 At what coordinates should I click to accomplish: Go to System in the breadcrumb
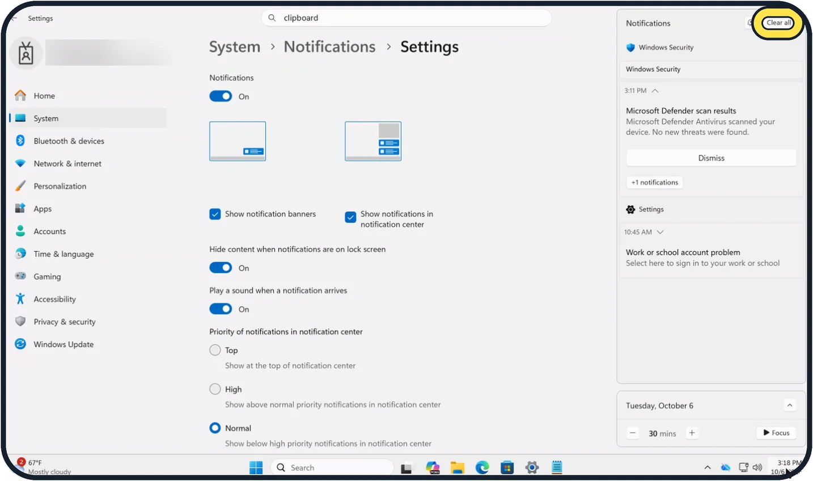point(235,47)
